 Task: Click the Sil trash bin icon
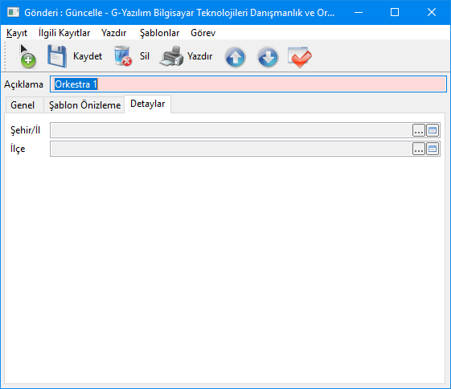(x=123, y=56)
